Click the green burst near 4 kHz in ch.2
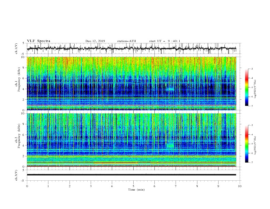 (171, 146)
